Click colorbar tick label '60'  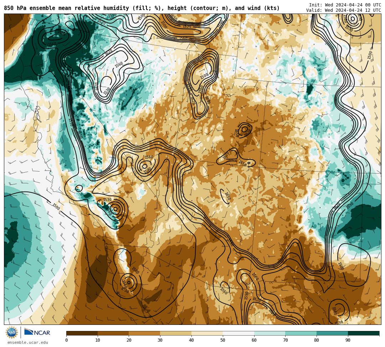click(254, 340)
